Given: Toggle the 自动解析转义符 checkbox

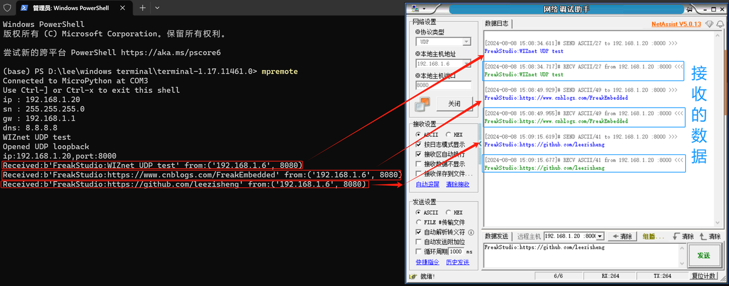Looking at the screenshot, I should click(x=419, y=232).
